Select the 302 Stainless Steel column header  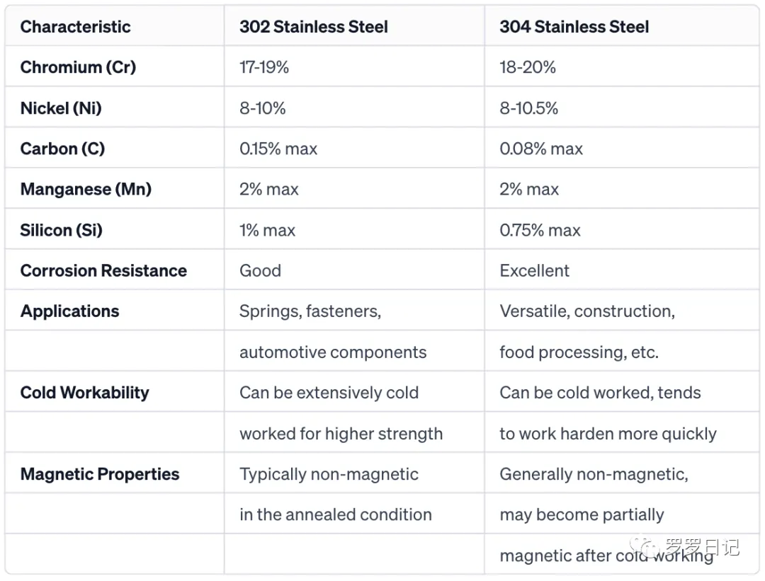314,27
